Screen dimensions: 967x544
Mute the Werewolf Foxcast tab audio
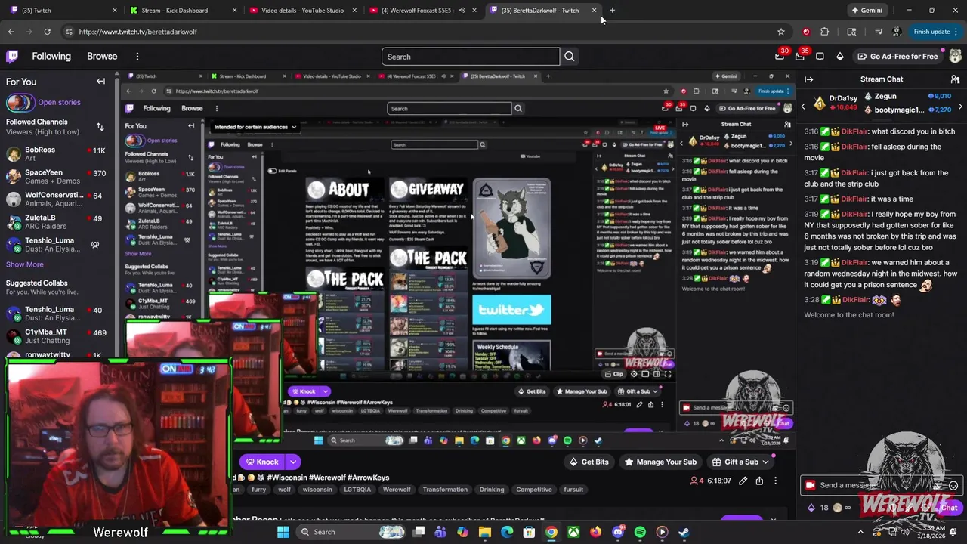[462, 11]
